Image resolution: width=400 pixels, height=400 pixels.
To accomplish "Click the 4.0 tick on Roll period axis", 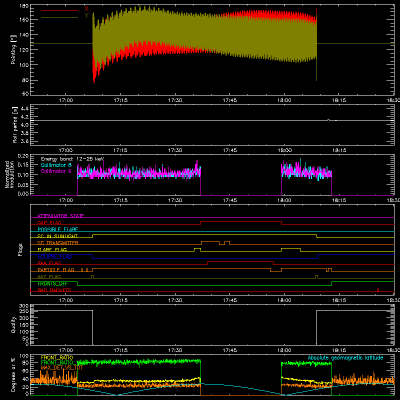I will [24, 125].
